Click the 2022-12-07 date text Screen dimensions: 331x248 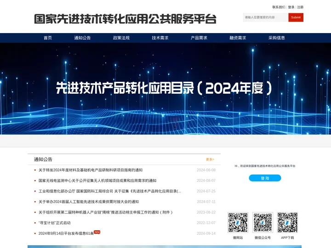click(x=206, y=223)
